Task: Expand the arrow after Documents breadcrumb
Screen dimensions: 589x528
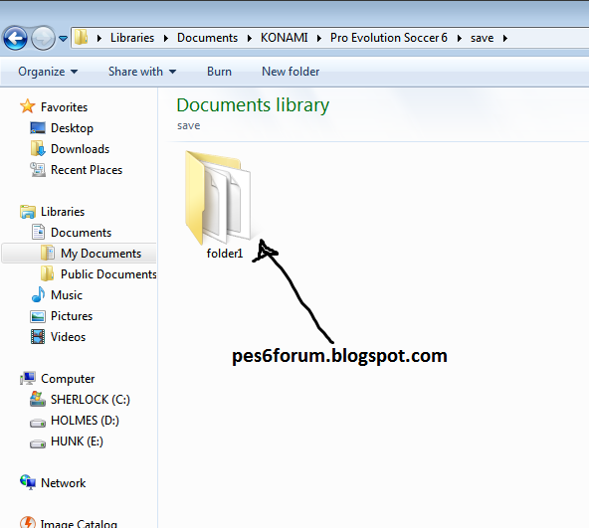Action: 249,38
